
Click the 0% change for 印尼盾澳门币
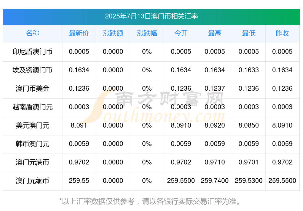pos(147,52)
